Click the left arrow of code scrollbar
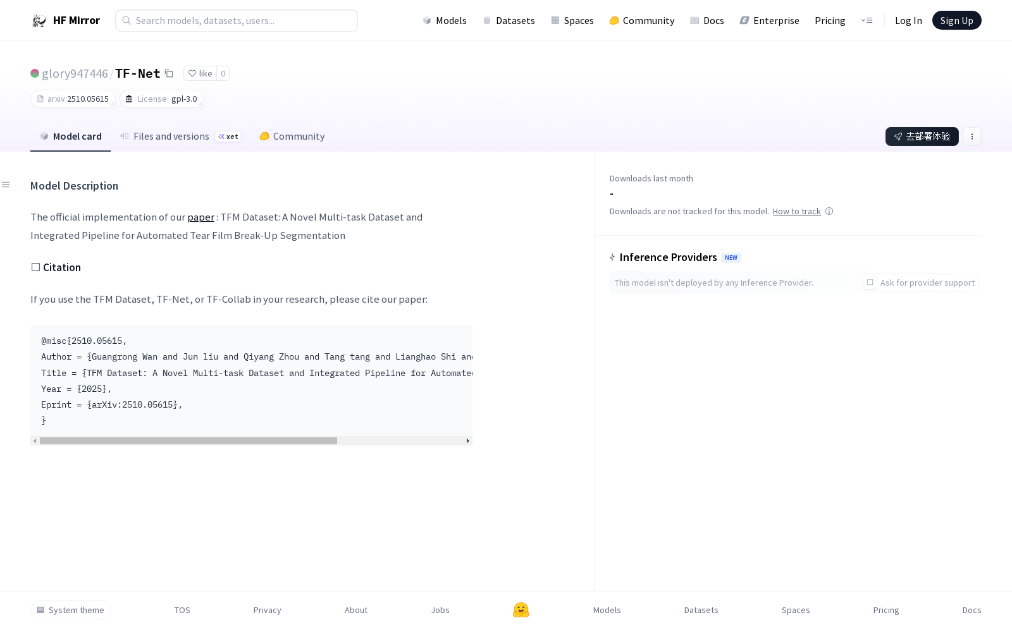 [35, 441]
